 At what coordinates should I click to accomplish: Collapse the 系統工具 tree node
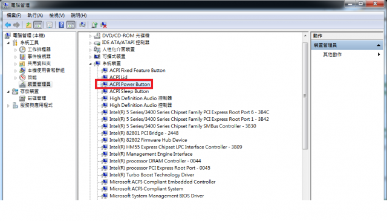coord(8,43)
